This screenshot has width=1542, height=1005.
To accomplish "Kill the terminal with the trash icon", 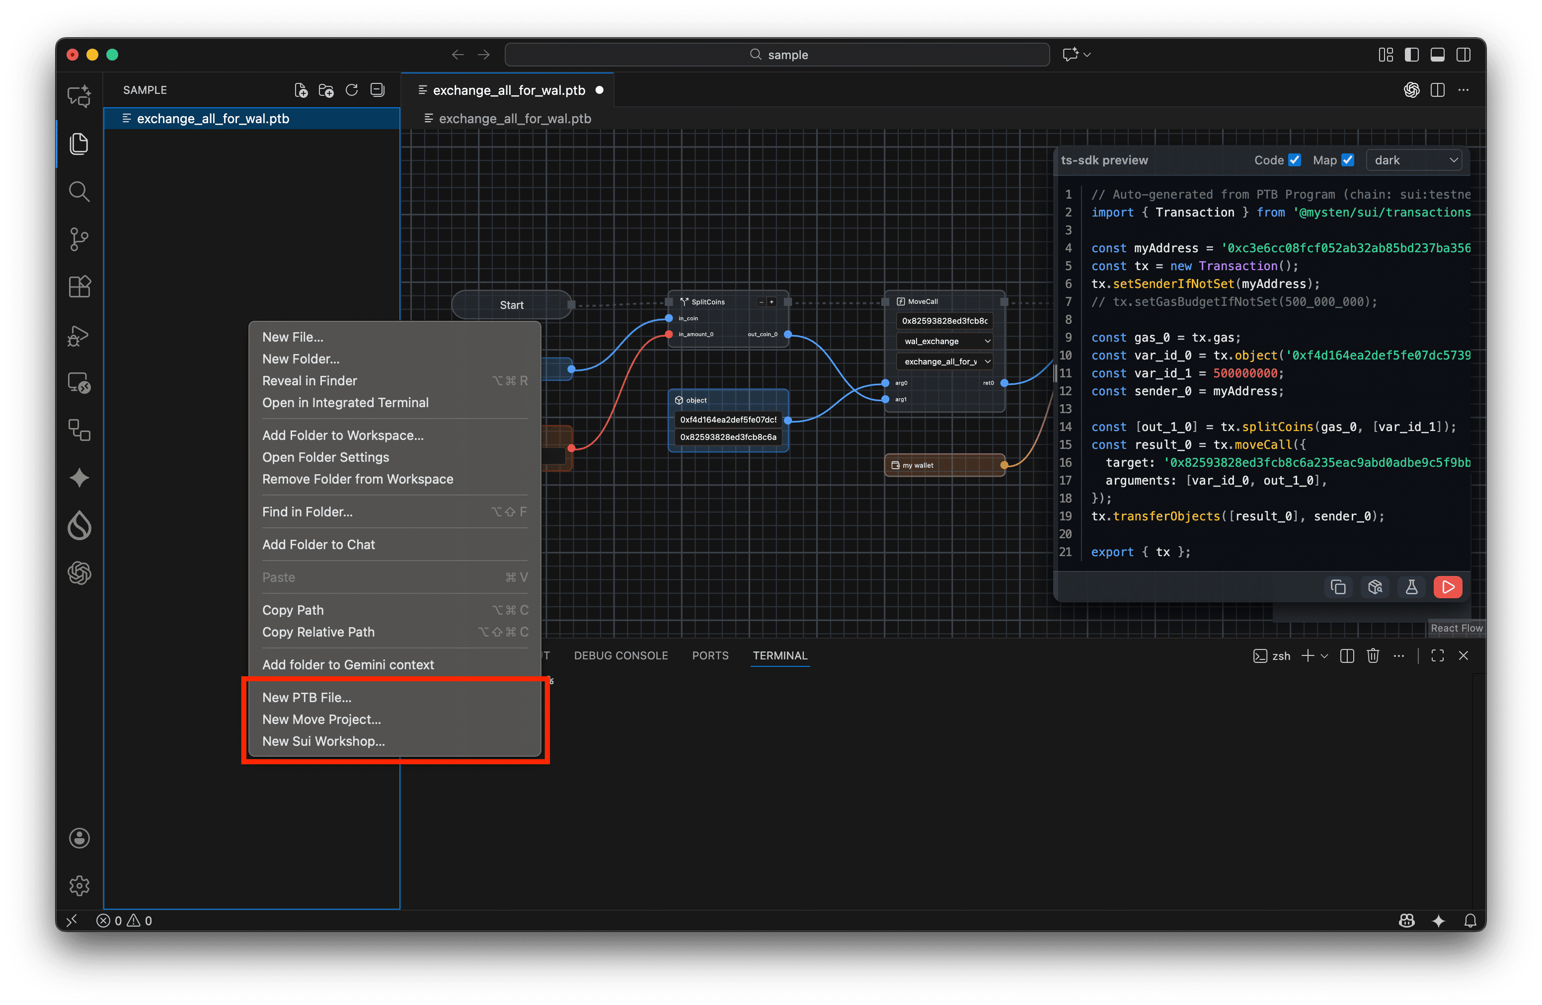I will coord(1372,655).
